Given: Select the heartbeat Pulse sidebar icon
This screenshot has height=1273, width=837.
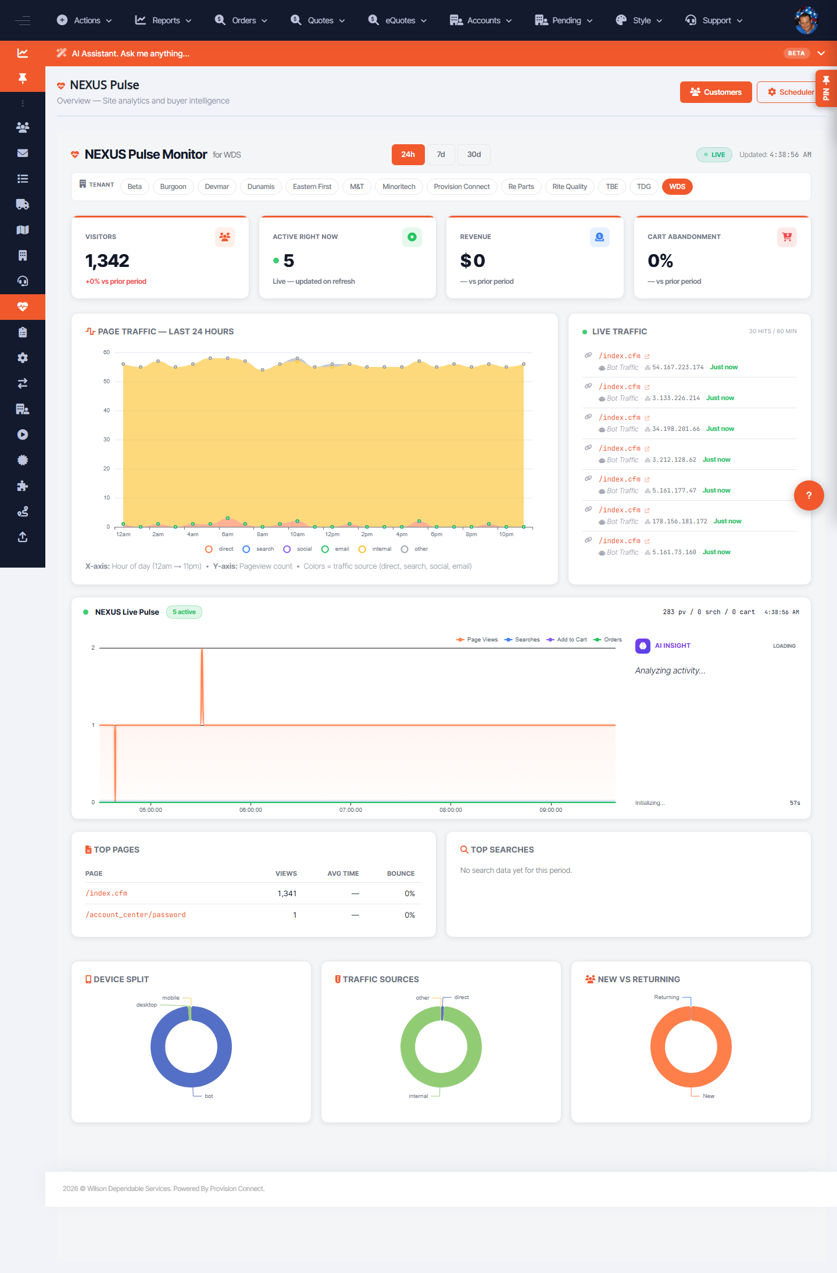Looking at the screenshot, I should 23,306.
